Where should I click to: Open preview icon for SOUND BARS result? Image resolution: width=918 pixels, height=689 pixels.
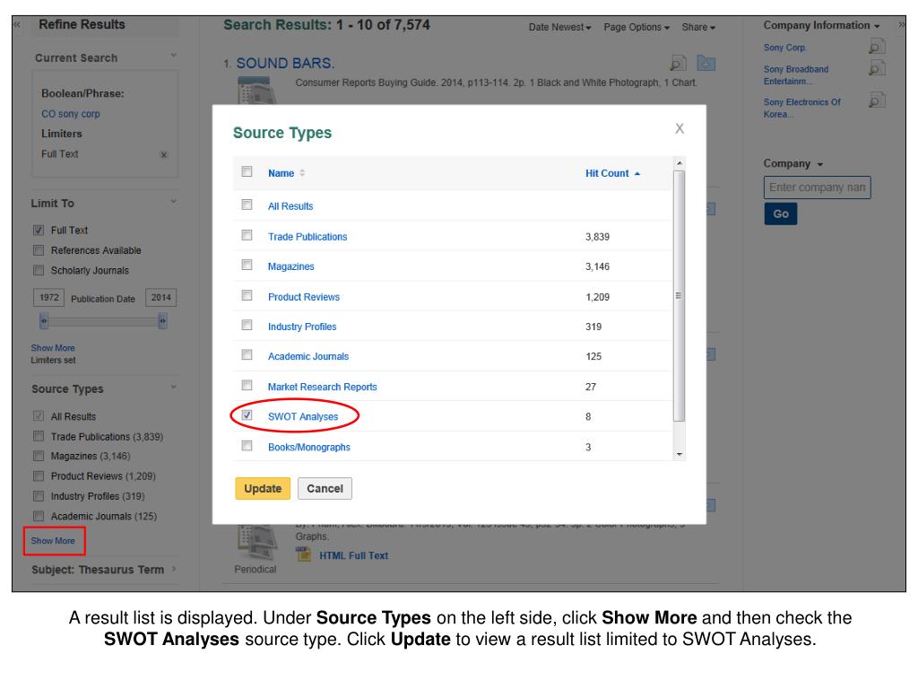tap(679, 63)
